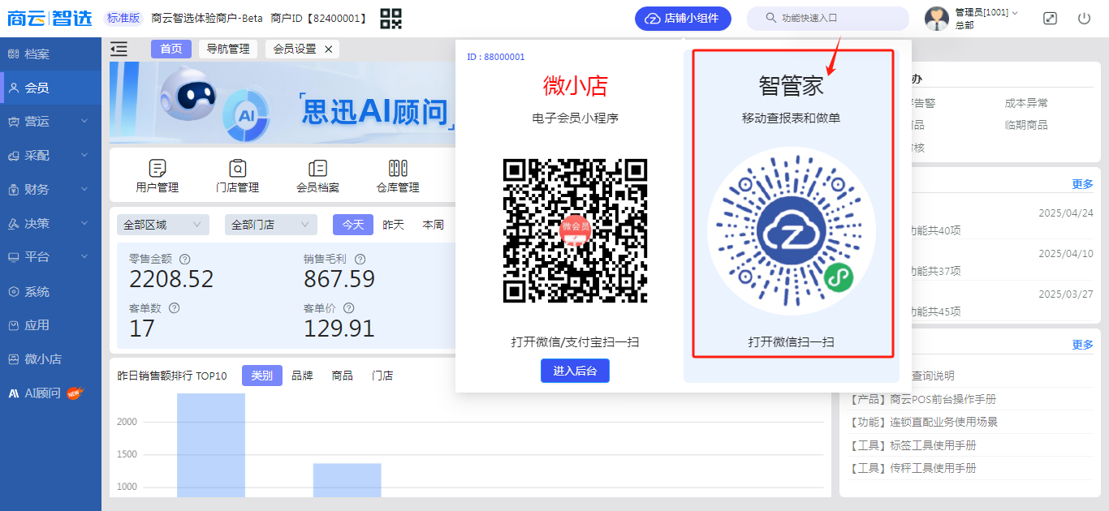Image resolution: width=1109 pixels, height=511 pixels.
Task: Open 应用 in the sidebar
Action: pyautogui.click(x=50, y=325)
